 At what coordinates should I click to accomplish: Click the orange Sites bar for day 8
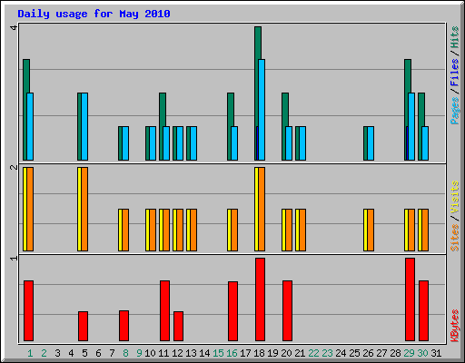[125, 230]
